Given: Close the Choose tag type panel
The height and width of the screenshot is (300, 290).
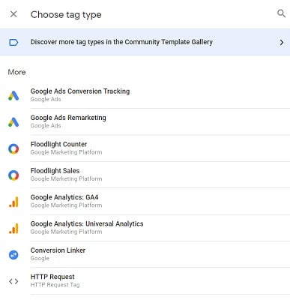Looking at the screenshot, I should point(13,14).
